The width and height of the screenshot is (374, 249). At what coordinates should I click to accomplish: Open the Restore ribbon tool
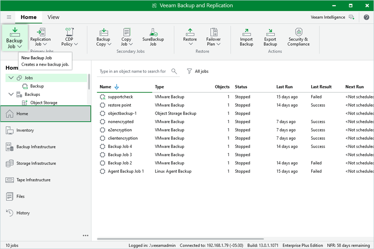coord(190,37)
